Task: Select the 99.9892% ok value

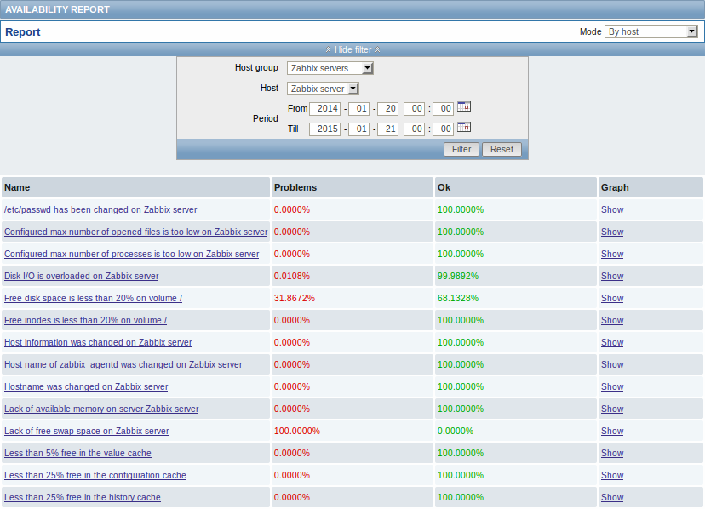Action: coord(458,276)
